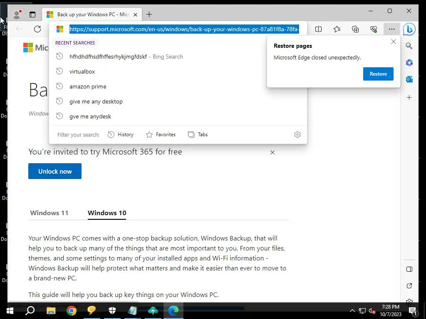Filter search by Tabs
Screen dimensions: 426x319
tap(198, 135)
